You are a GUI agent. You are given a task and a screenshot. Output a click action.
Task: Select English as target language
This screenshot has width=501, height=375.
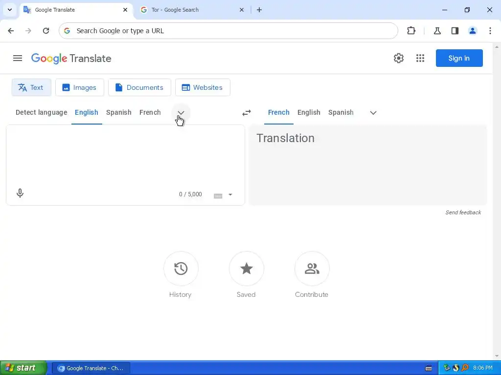[309, 112]
